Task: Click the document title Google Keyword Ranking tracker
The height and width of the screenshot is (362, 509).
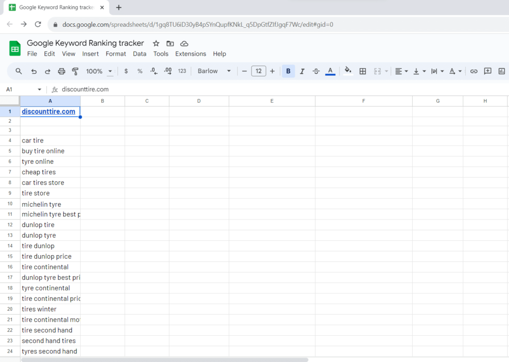Action: tap(85, 43)
